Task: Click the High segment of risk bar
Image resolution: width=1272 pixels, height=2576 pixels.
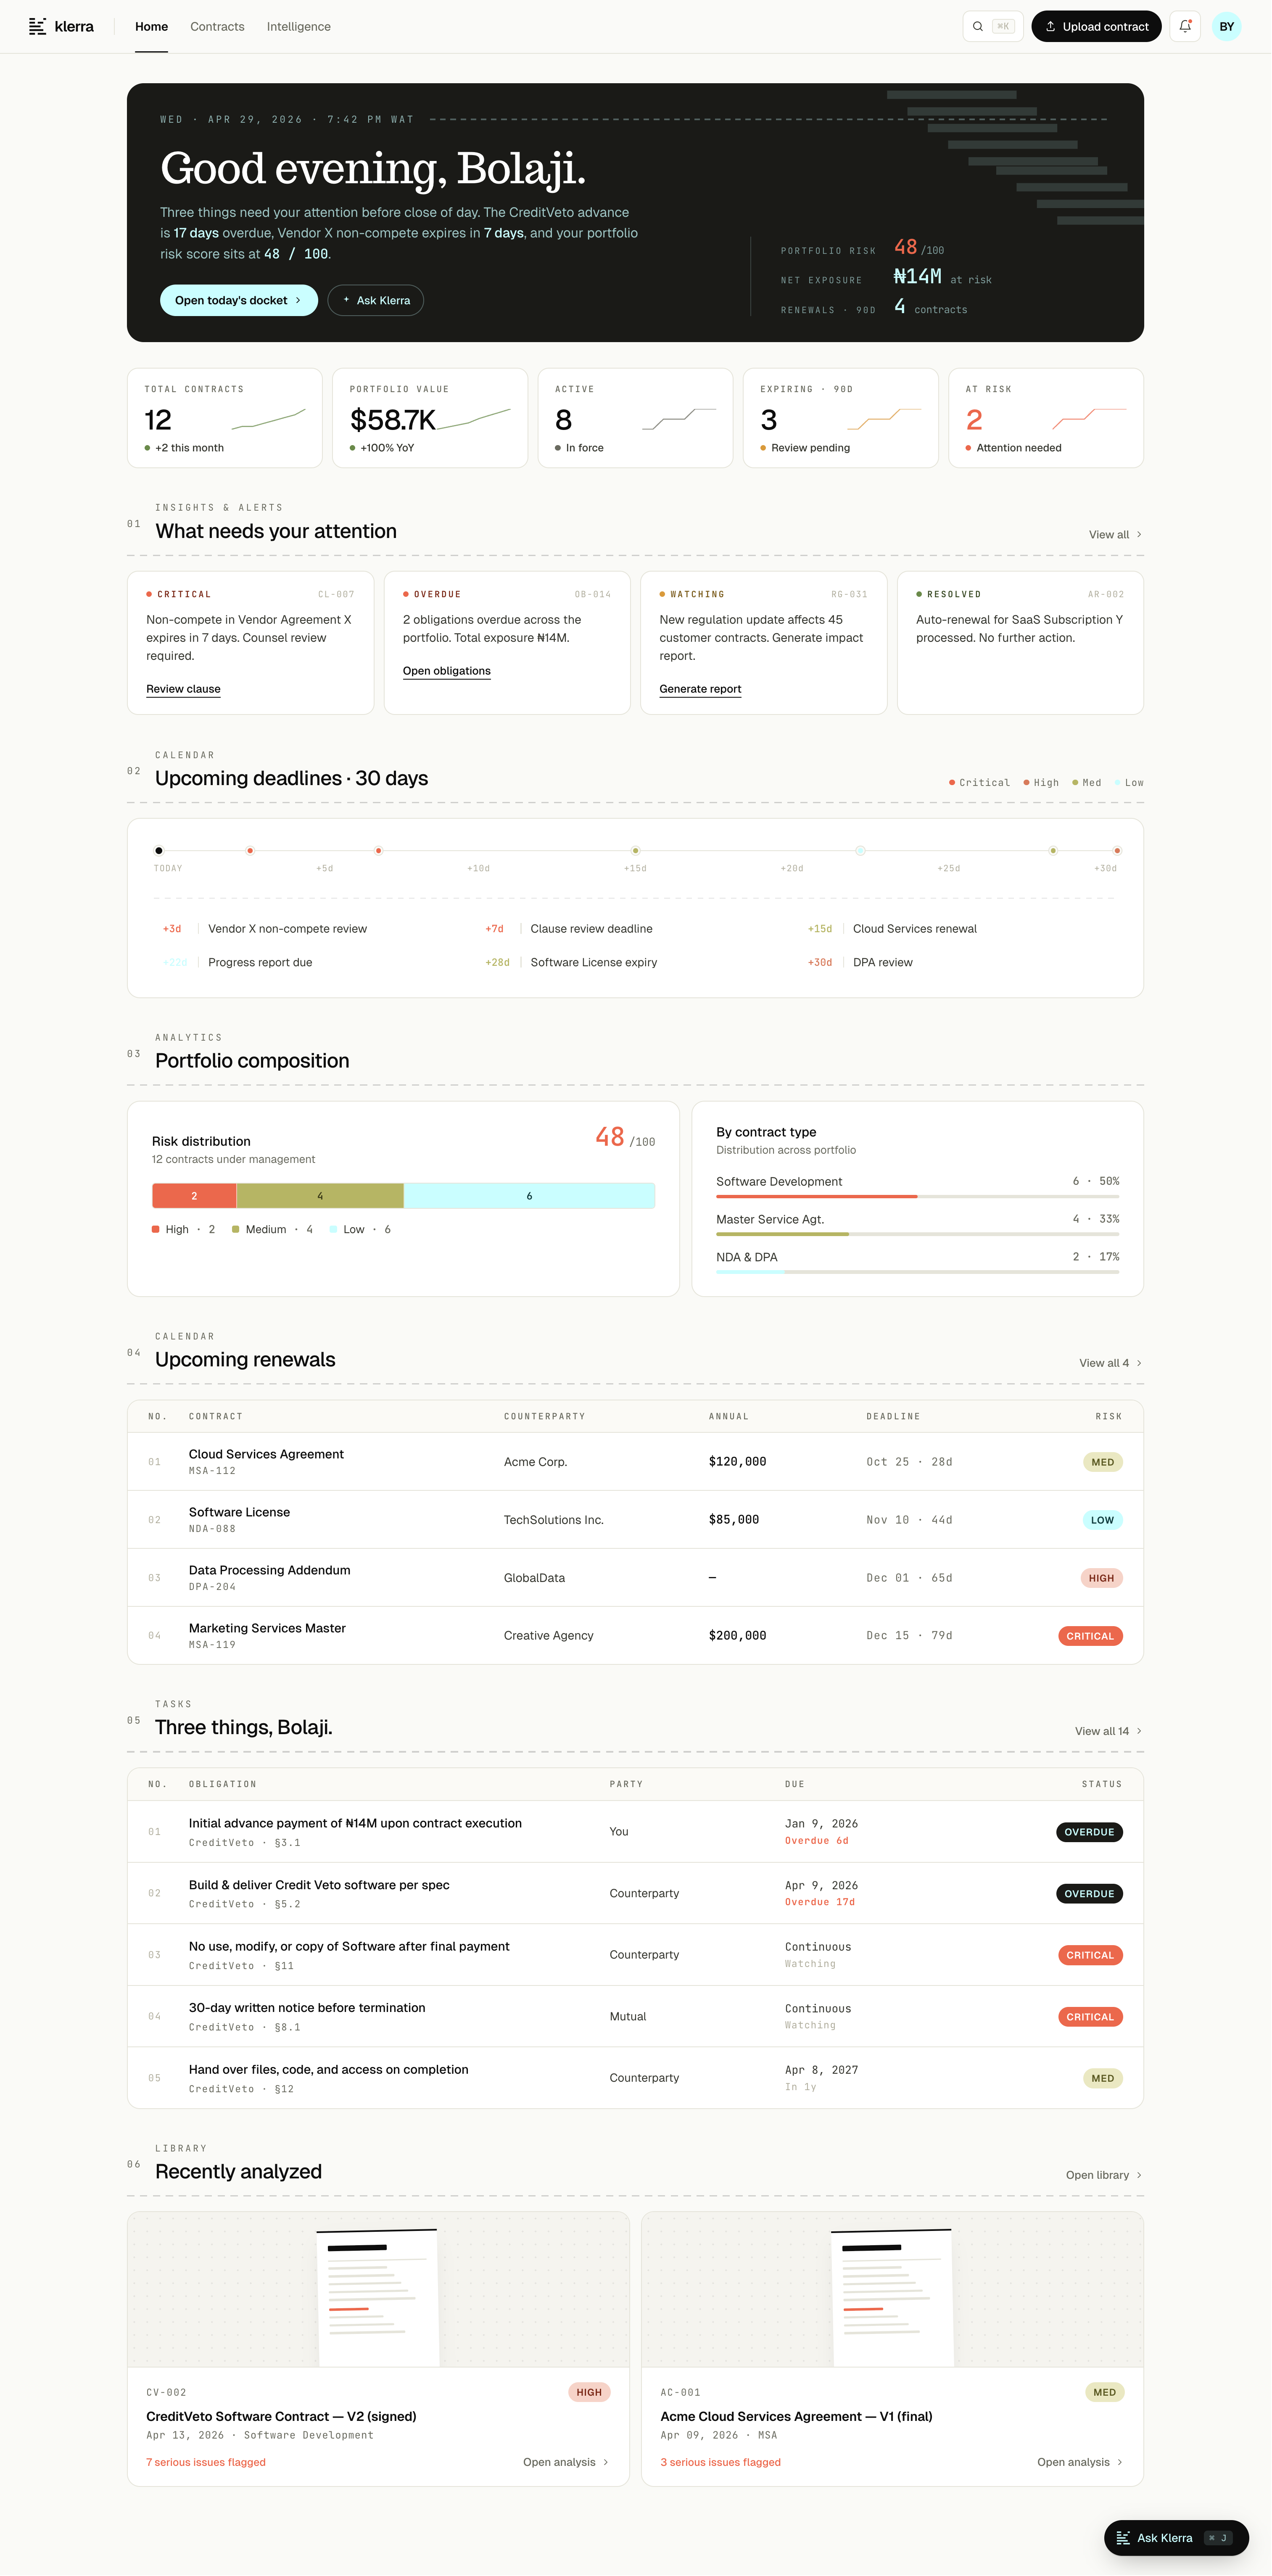Action: click(194, 1196)
